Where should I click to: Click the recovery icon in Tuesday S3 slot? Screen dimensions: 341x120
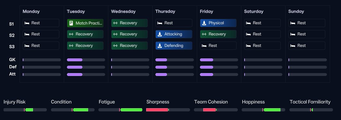(x=71, y=46)
